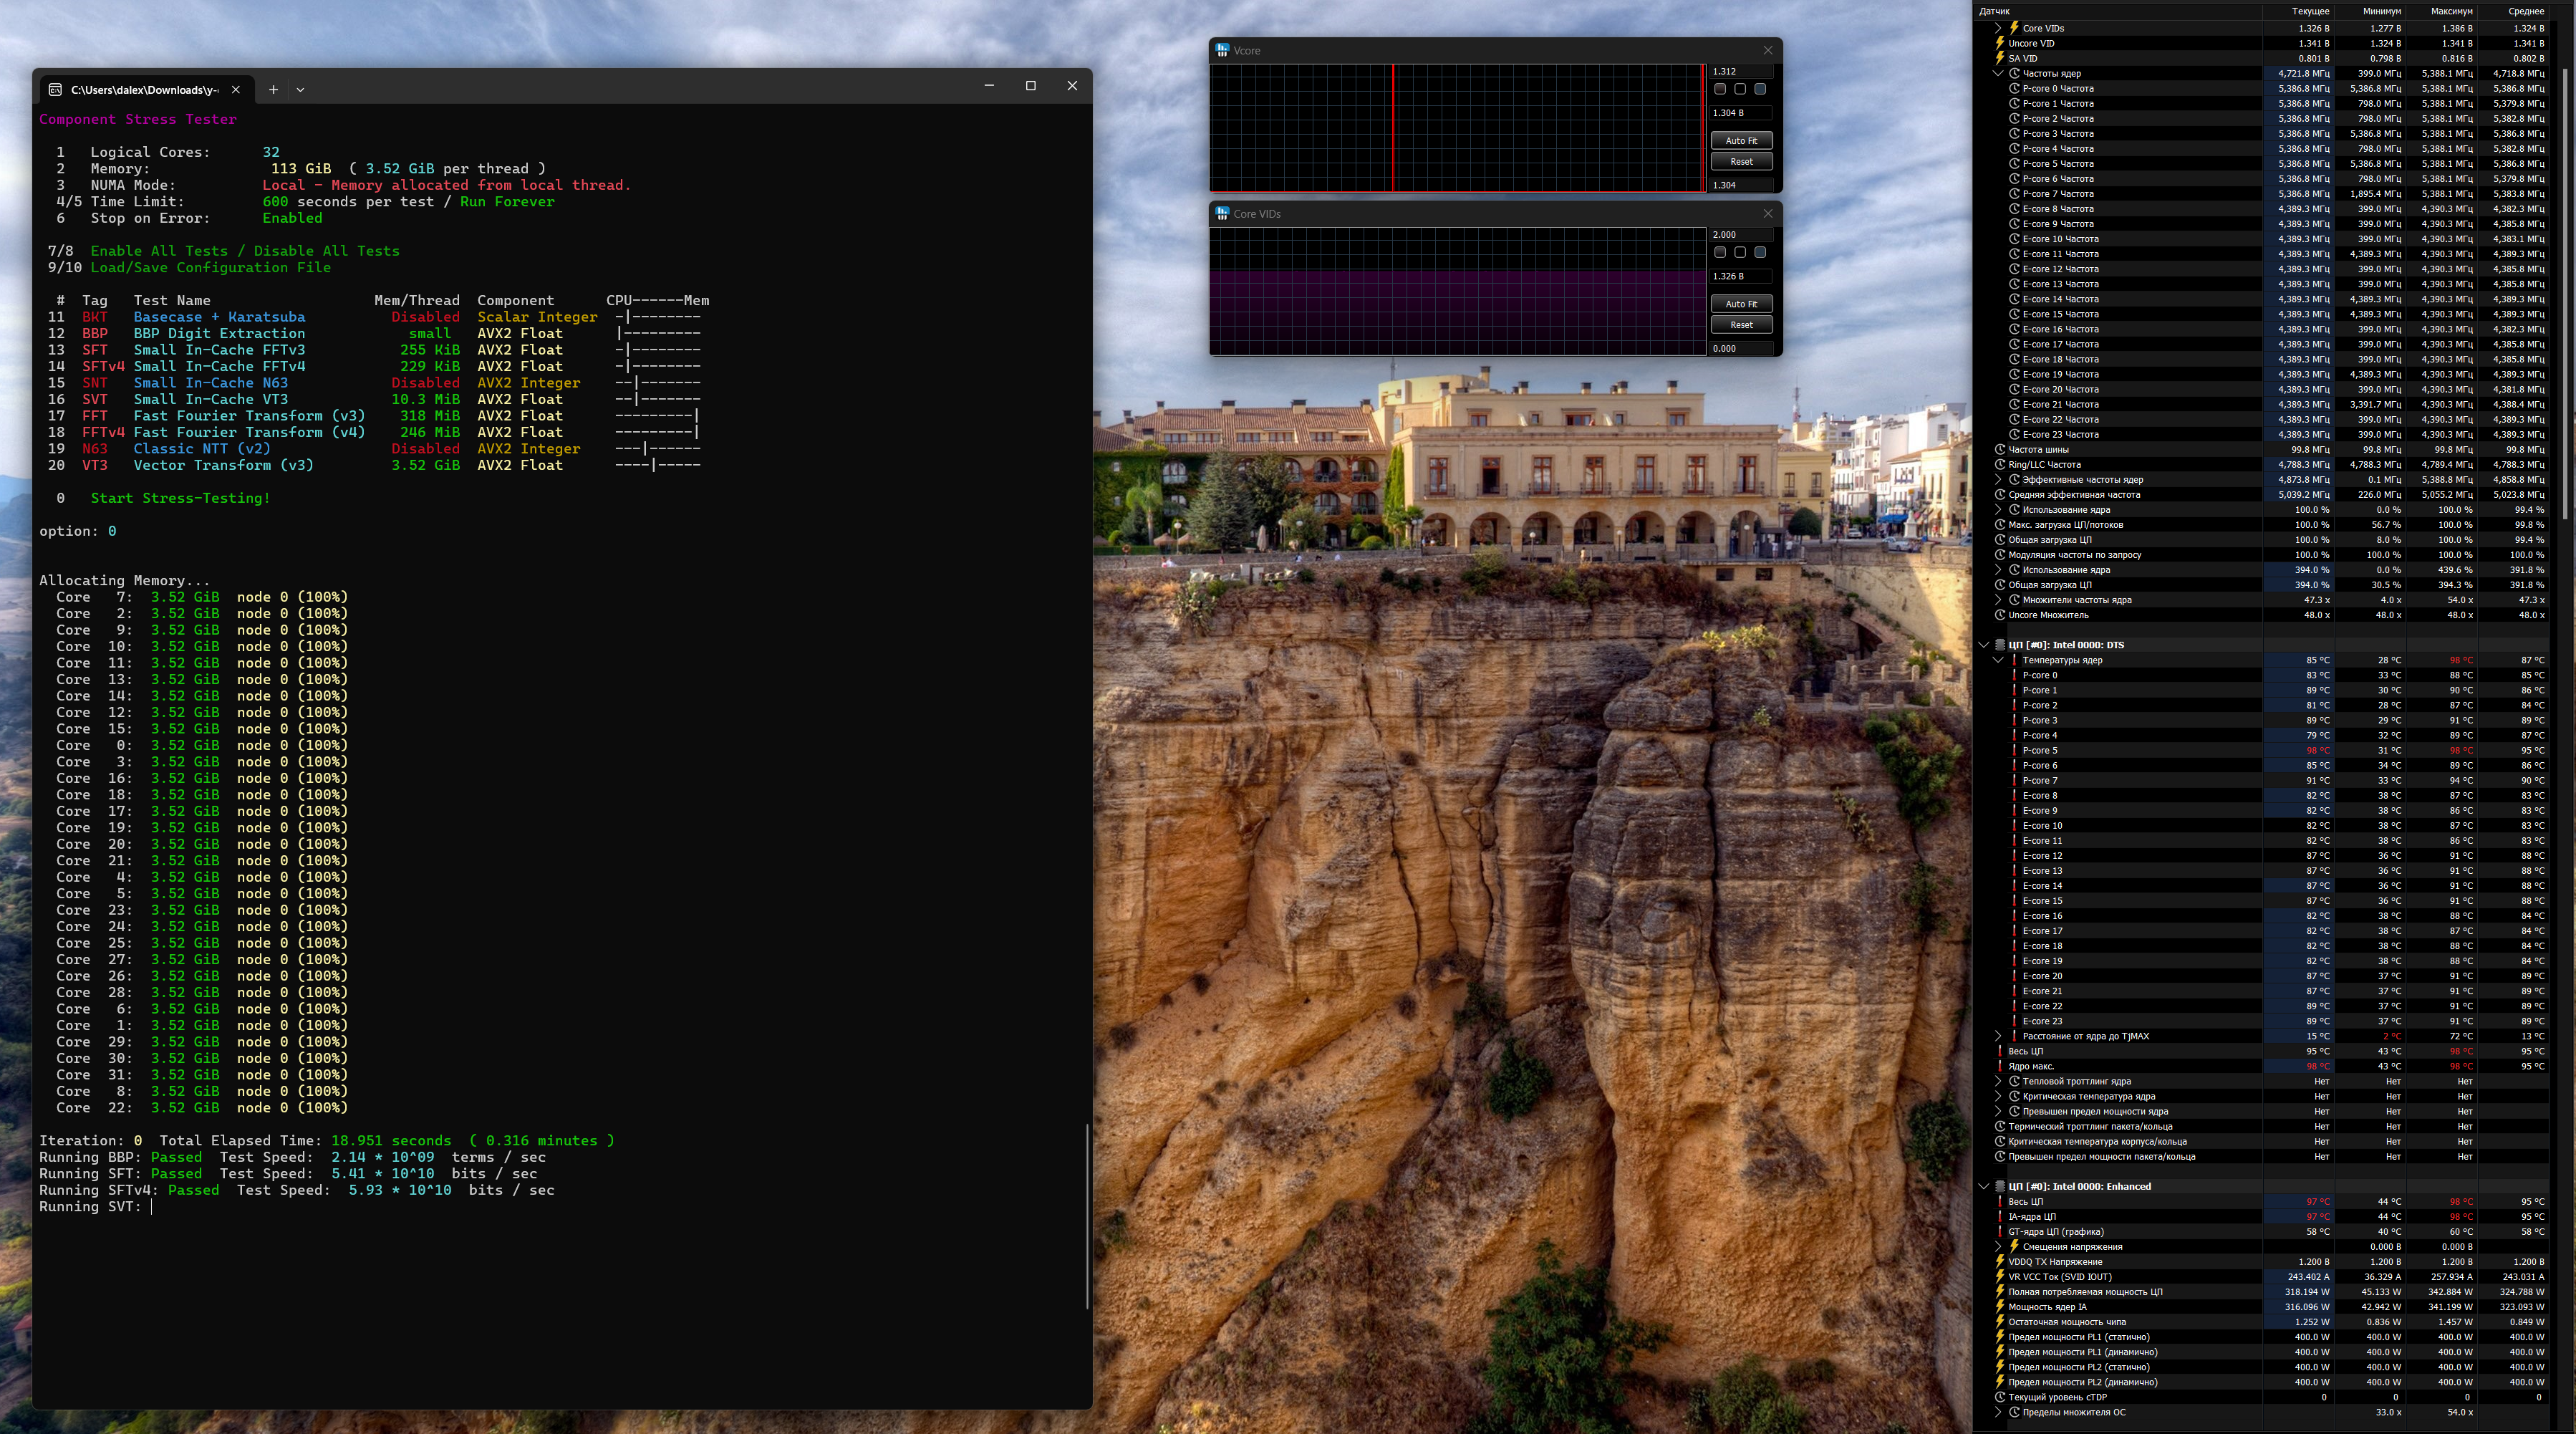Collapse the Частоты ядер group

(x=1999, y=73)
